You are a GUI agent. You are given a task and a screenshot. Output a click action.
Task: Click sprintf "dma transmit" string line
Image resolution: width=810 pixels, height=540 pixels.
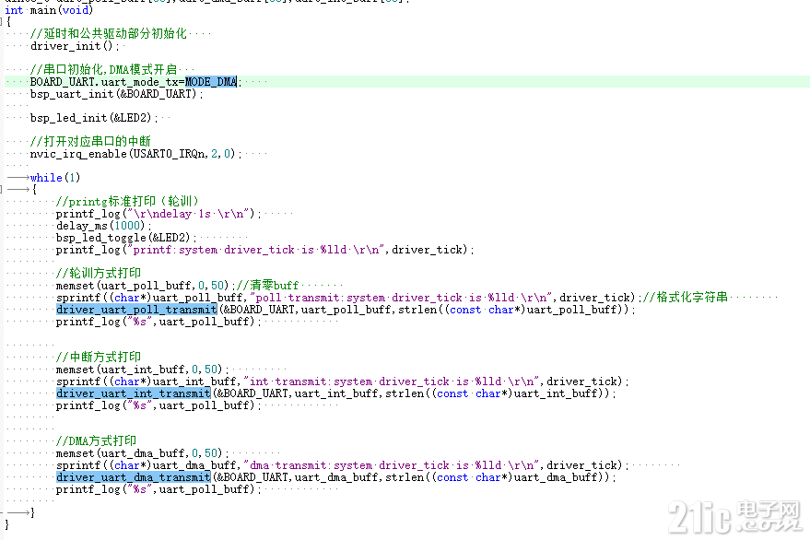pyautogui.click(x=343, y=465)
